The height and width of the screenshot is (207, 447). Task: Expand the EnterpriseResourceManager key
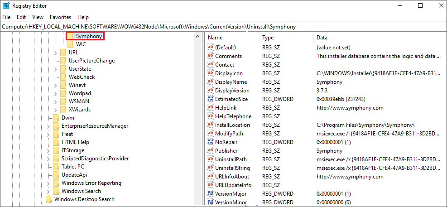click(48, 126)
